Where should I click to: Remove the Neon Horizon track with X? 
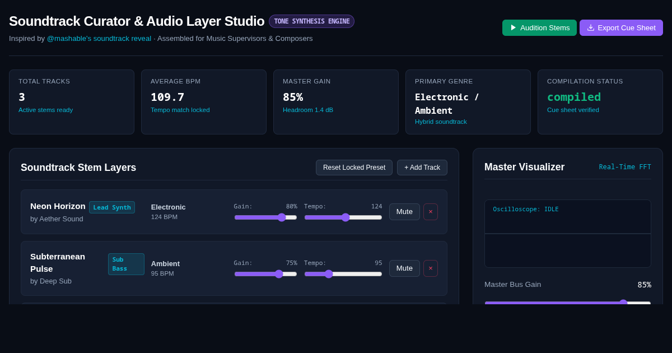pyautogui.click(x=431, y=212)
